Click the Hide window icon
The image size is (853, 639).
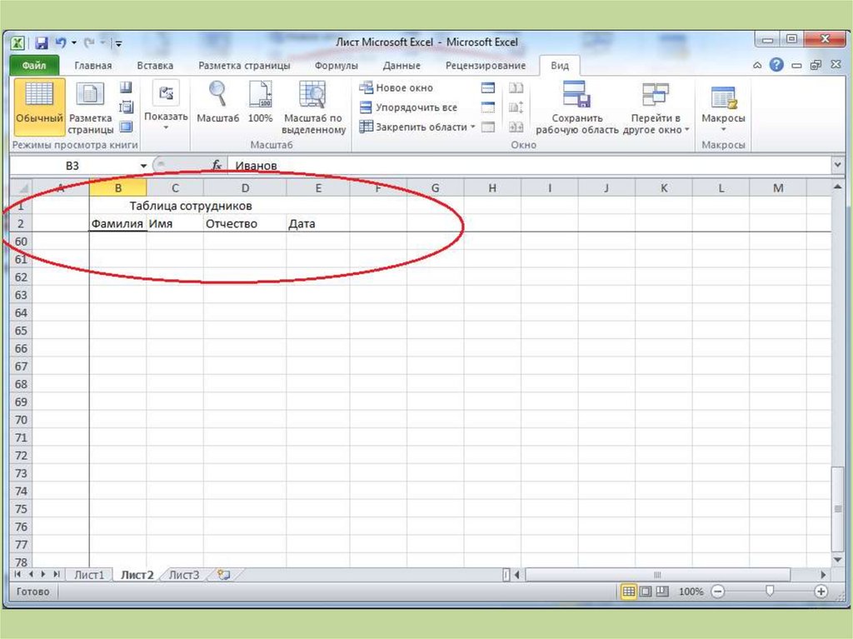(488, 107)
